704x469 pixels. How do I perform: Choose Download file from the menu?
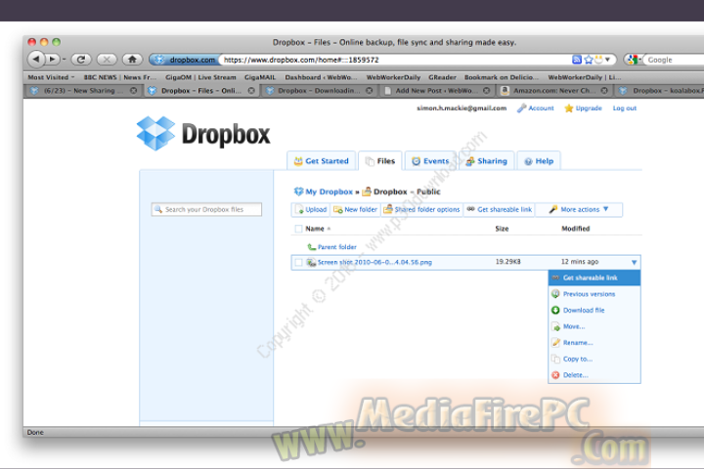[594, 310]
